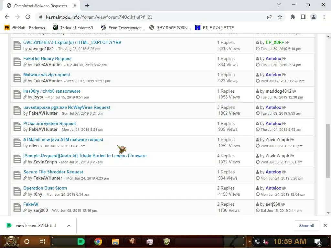Viewport: 331px width, 248px height.
Task: Jump to last post in Operation Dust Storm row
Action: tap(284, 188)
